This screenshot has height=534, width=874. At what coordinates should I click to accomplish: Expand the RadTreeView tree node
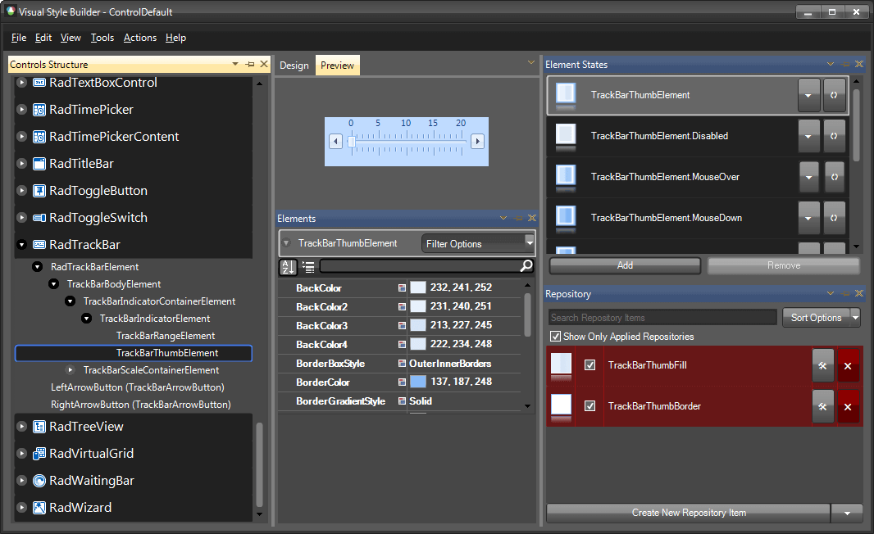(21, 427)
